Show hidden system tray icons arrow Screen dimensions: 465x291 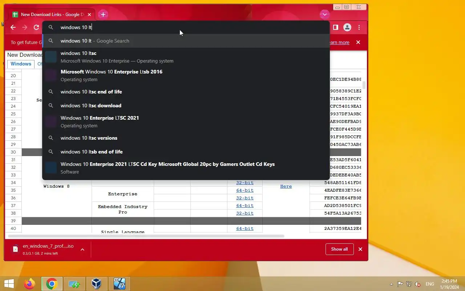[x=391, y=284]
